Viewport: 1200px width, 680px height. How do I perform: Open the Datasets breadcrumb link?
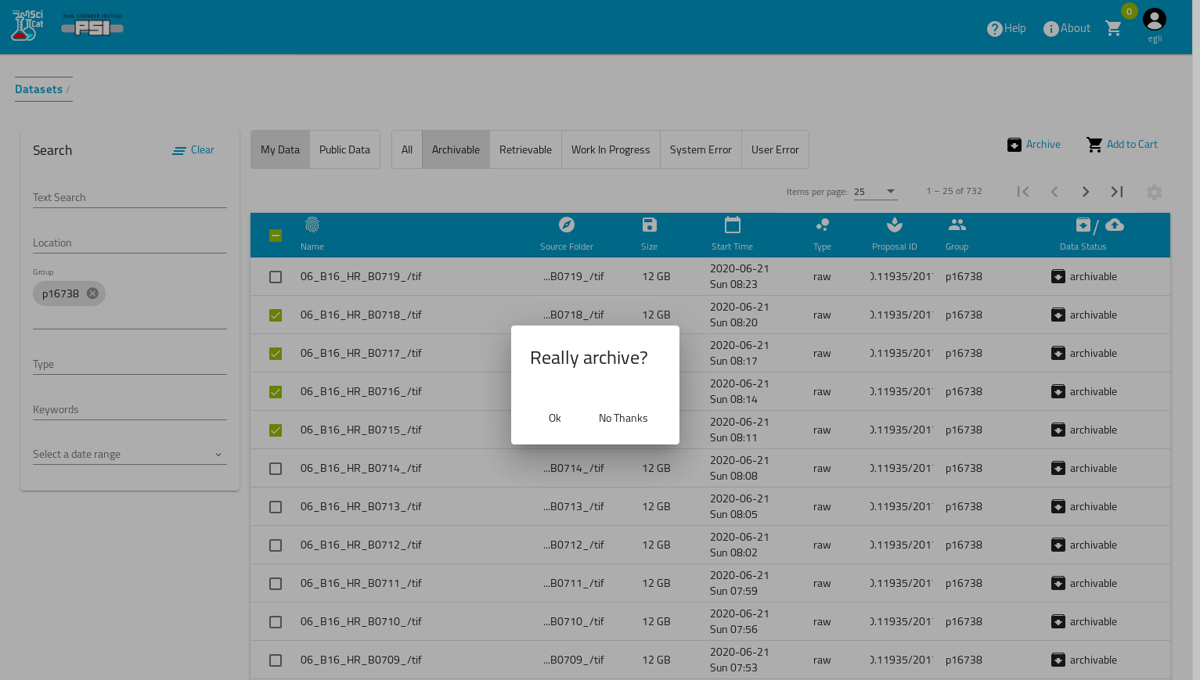click(x=38, y=89)
